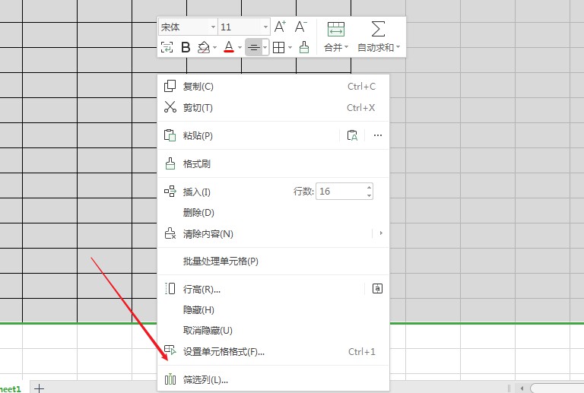Click the decrease font size icon

coord(300,27)
